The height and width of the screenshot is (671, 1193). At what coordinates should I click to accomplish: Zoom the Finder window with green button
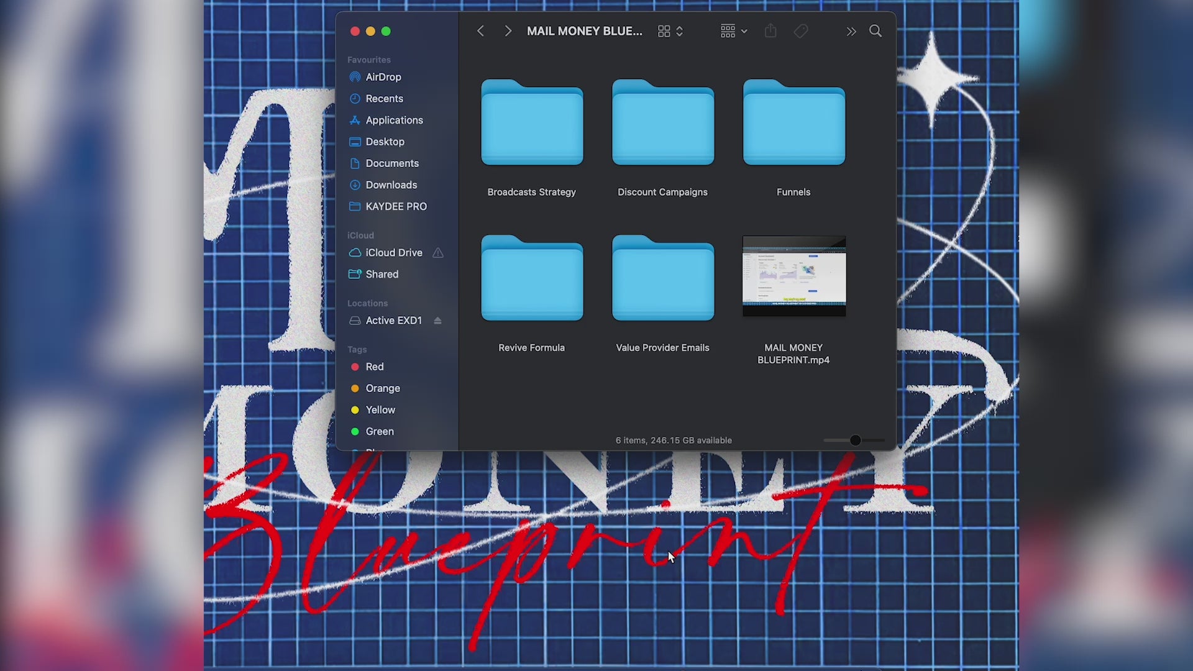(x=386, y=31)
